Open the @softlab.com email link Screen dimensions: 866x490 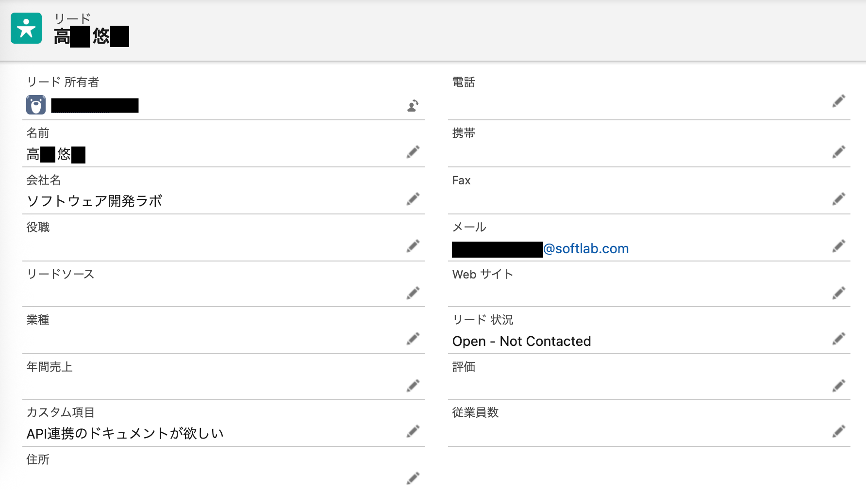pos(540,249)
